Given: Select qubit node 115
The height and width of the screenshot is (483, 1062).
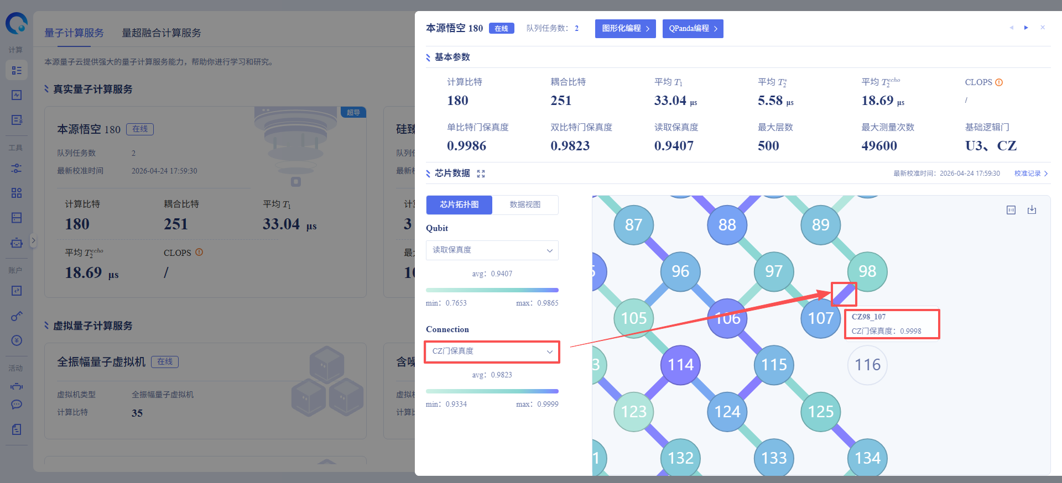Looking at the screenshot, I should [x=774, y=365].
